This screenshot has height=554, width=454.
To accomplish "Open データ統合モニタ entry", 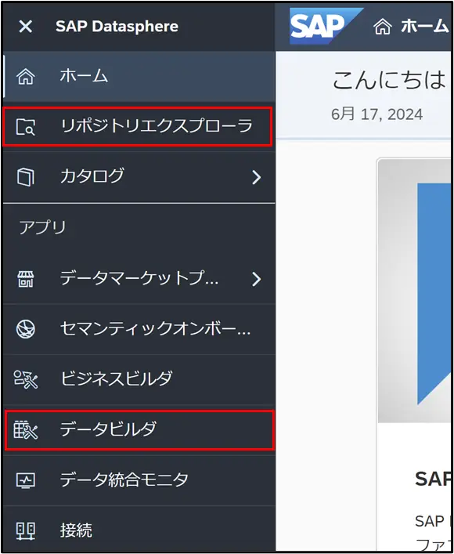I will click(139, 480).
